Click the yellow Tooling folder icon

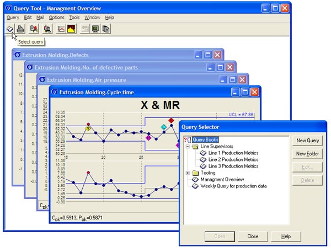pyautogui.click(x=195, y=173)
